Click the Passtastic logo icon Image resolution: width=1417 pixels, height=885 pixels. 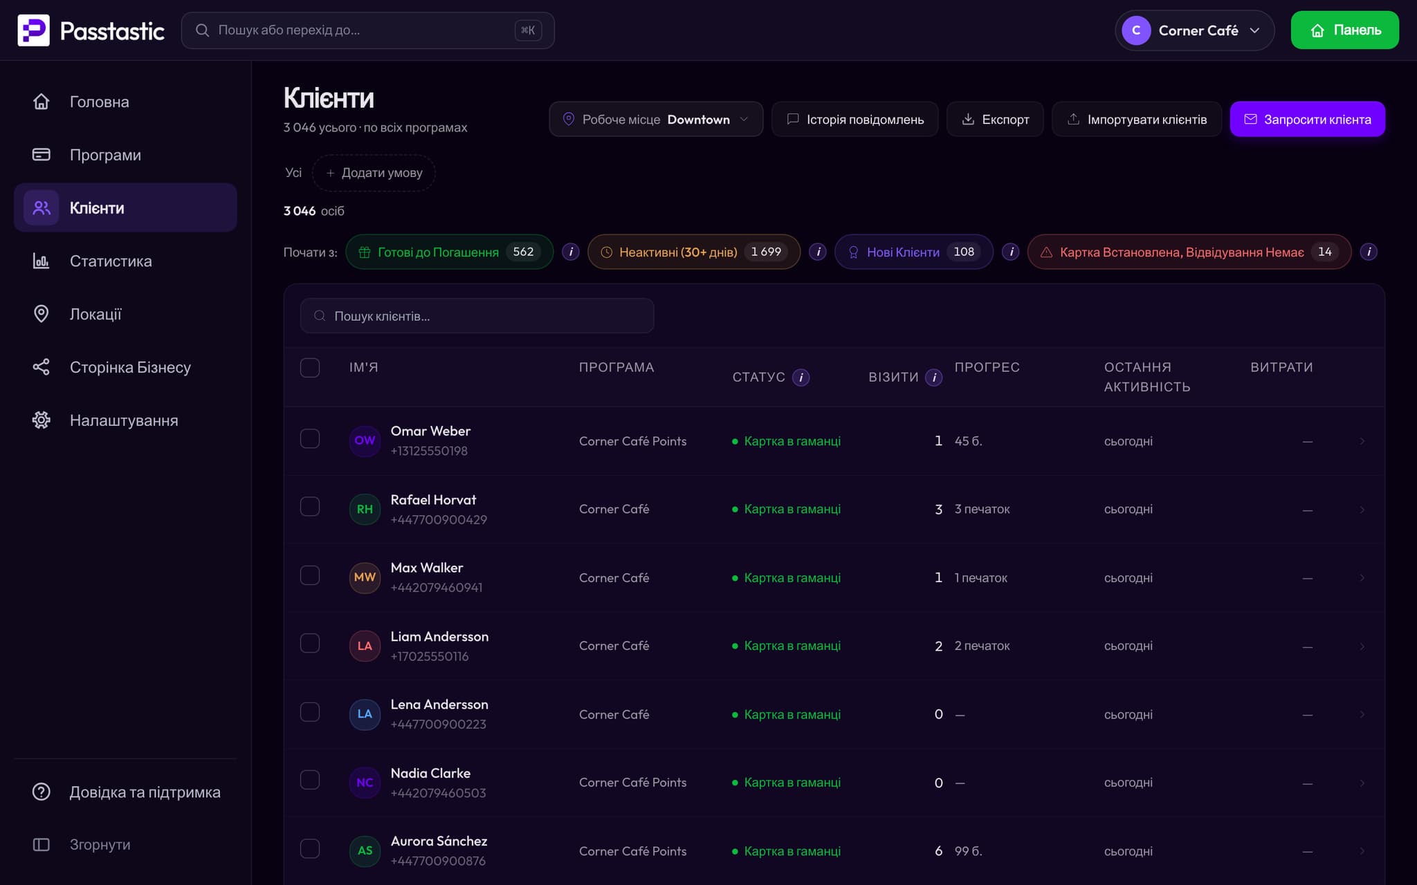coord(33,30)
